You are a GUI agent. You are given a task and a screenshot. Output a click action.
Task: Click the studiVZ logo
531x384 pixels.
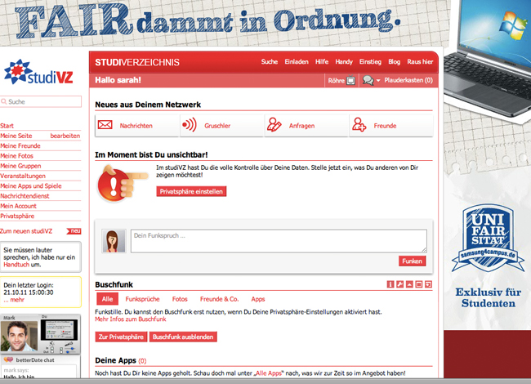[38, 72]
